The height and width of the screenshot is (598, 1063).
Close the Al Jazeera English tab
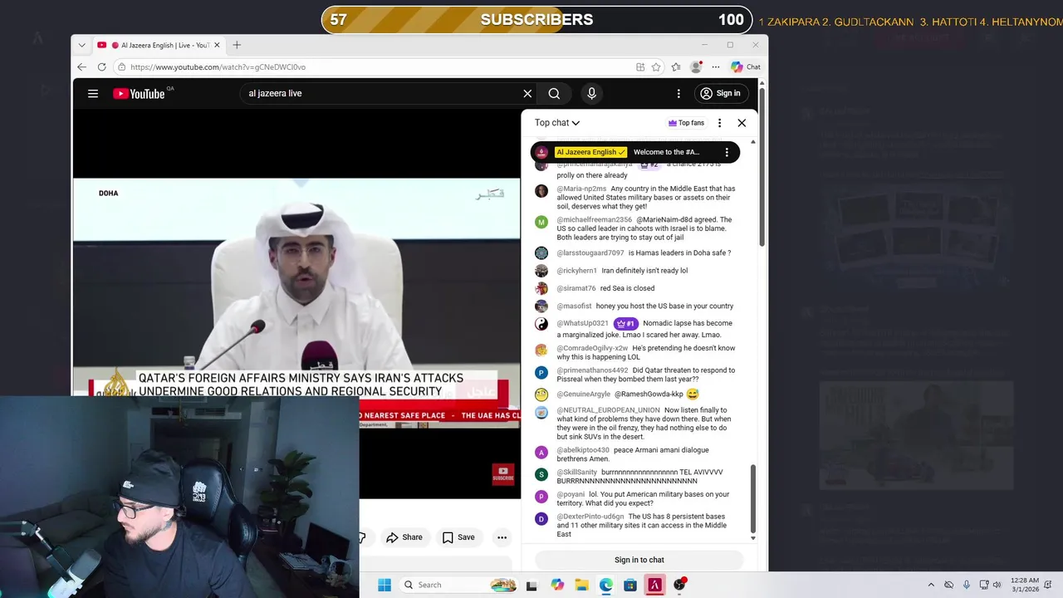(x=218, y=45)
